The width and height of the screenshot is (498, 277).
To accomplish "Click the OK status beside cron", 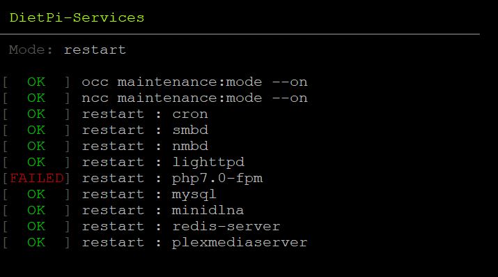I will point(36,114).
